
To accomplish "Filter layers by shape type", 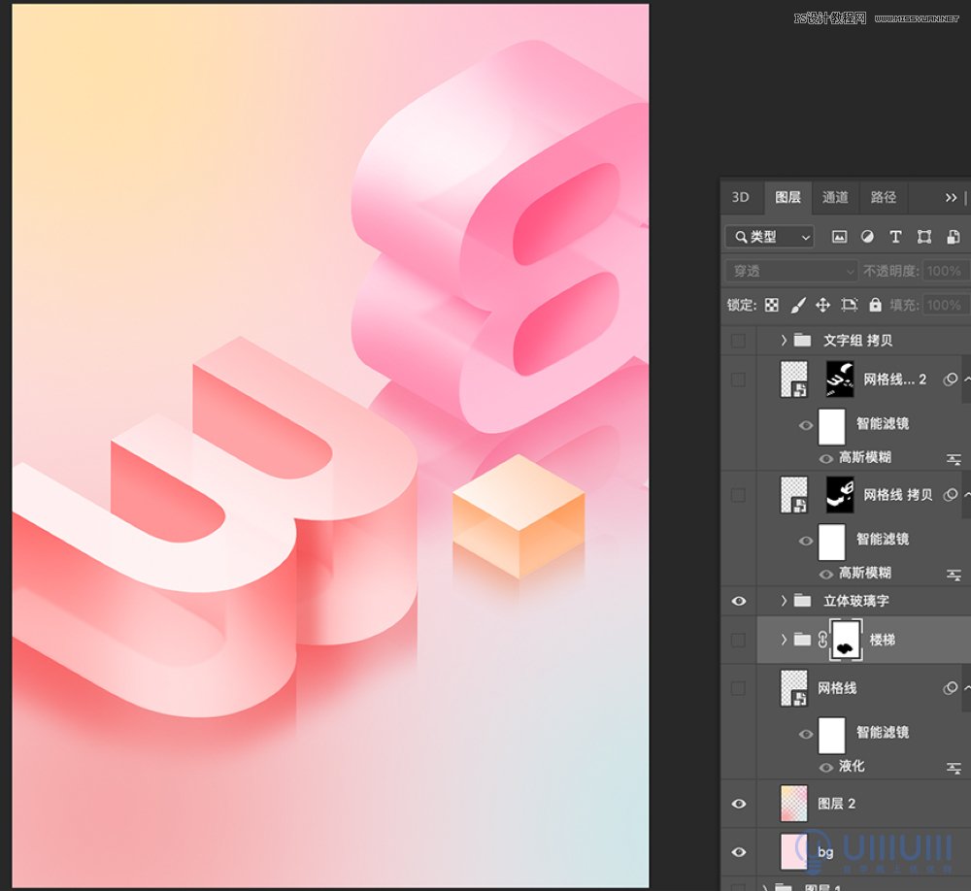I will pos(924,237).
